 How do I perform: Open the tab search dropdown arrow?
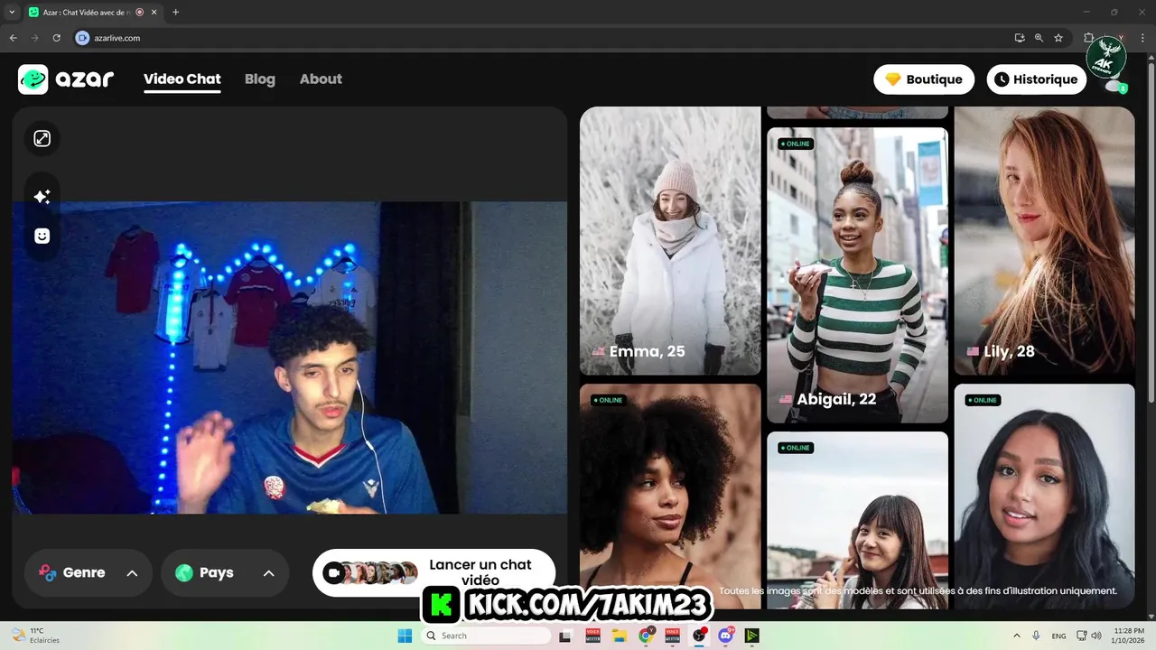point(11,12)
